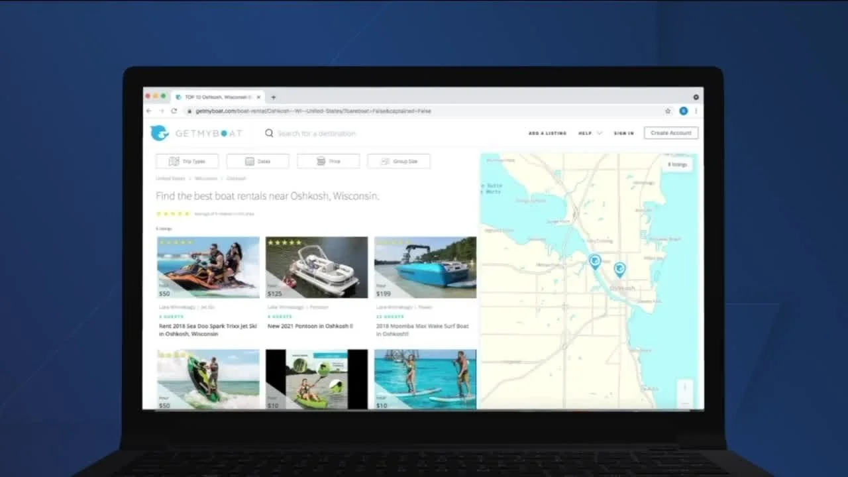
Task: Click the browser profile avatar toggle
Action: (x=684, y=111)
